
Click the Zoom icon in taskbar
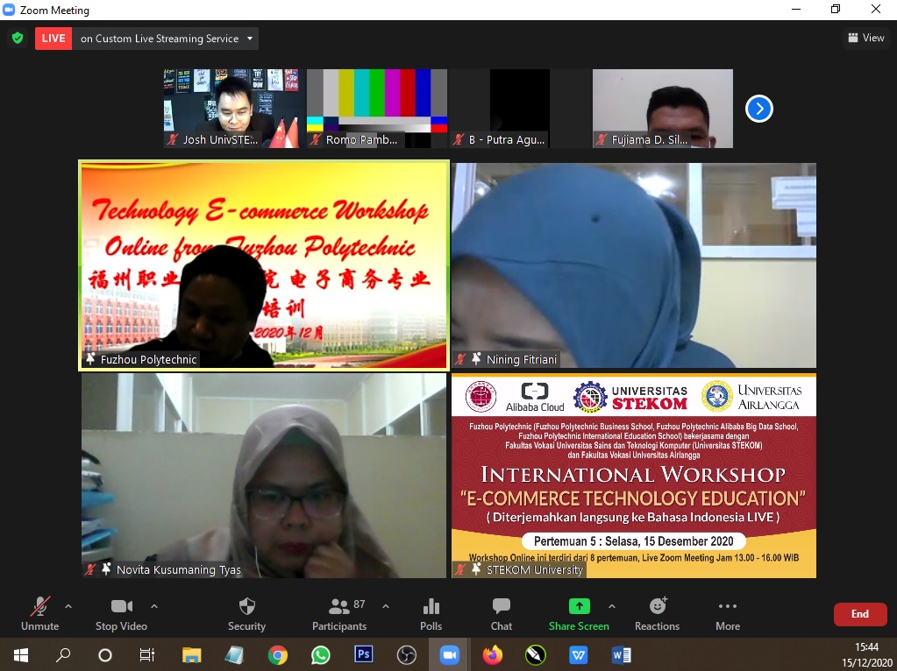450,655
